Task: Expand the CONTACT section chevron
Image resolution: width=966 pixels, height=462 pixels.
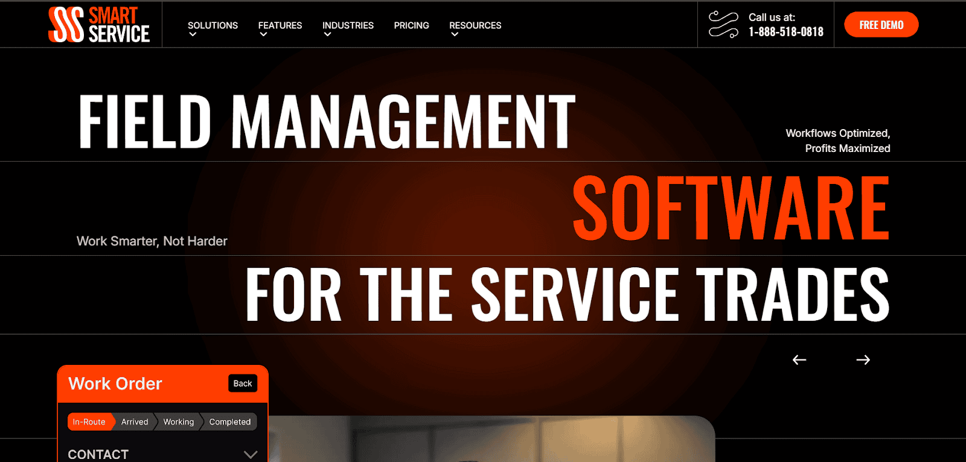Action: tap(251, 455)
